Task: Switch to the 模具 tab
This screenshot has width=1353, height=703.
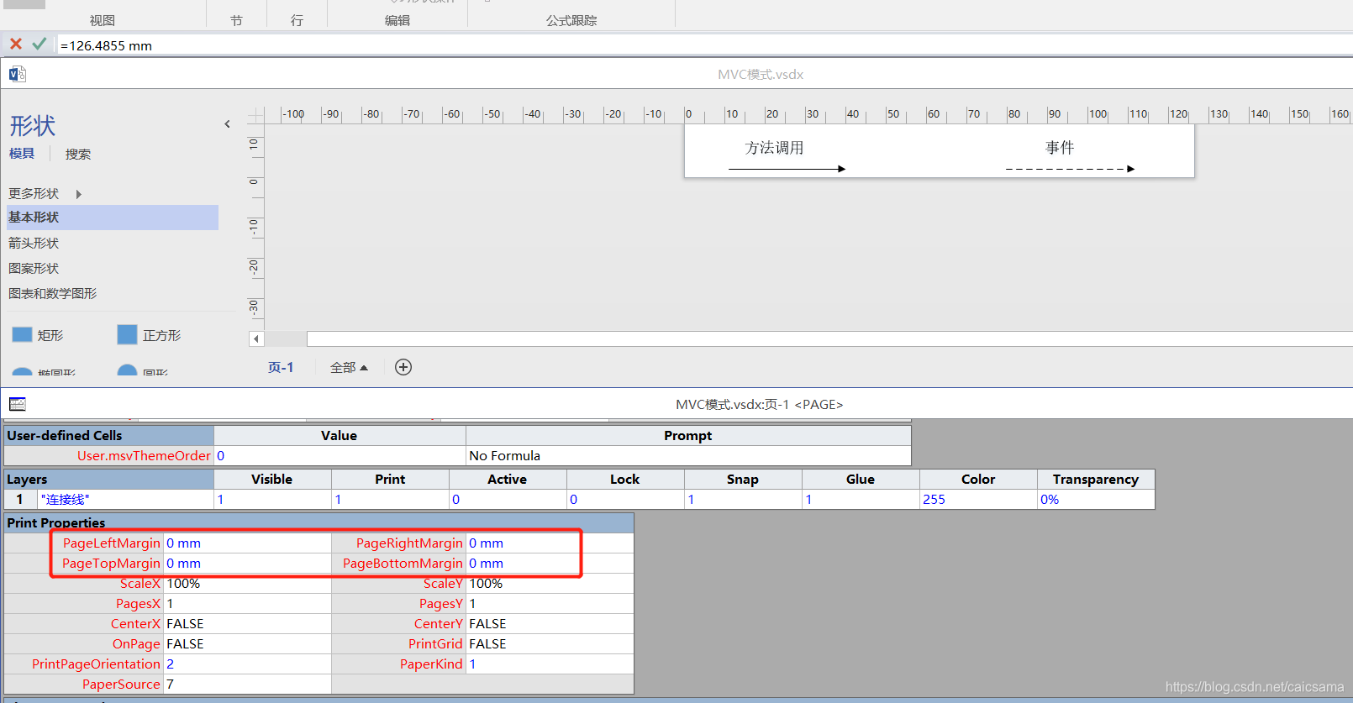Action: pyautogui.click(x=22, y=153)
